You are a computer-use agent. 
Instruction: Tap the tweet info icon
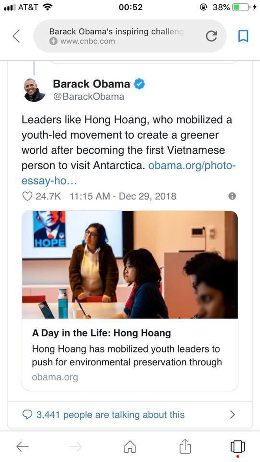232,196
